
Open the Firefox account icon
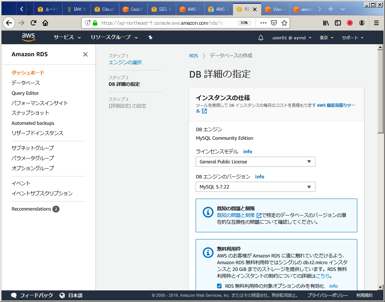[362, 23]
